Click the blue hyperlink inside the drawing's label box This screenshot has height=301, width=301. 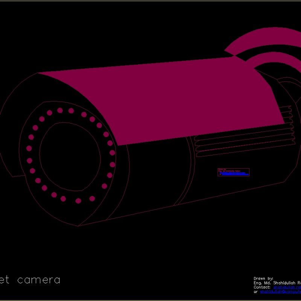pos(233,174)
